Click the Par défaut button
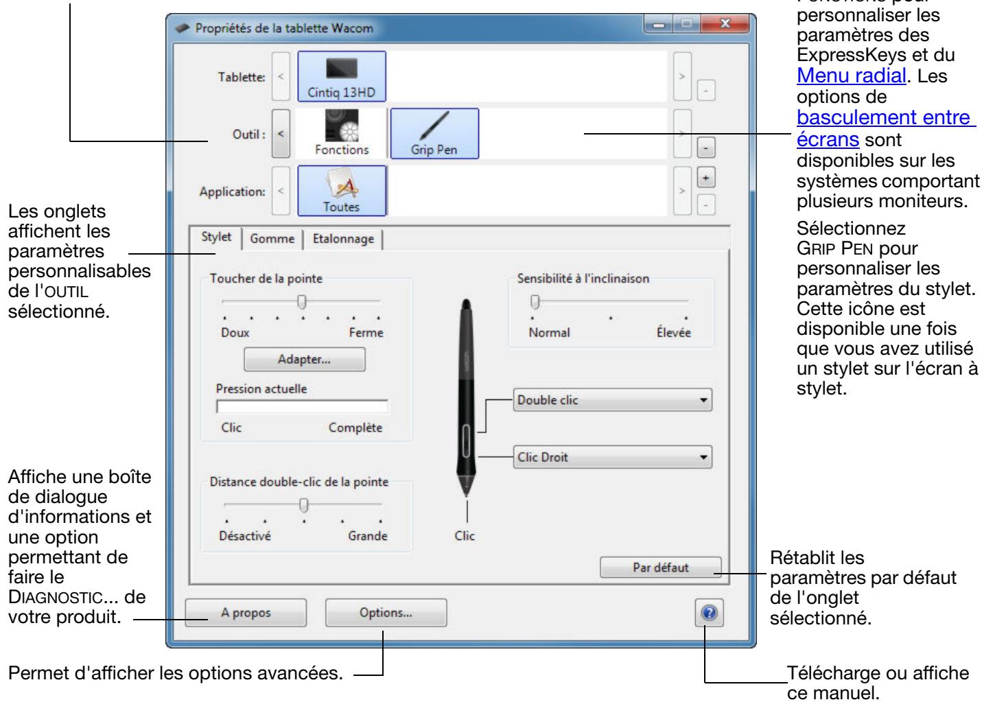Viewport: 982px width, 702px height. [661, 568]
